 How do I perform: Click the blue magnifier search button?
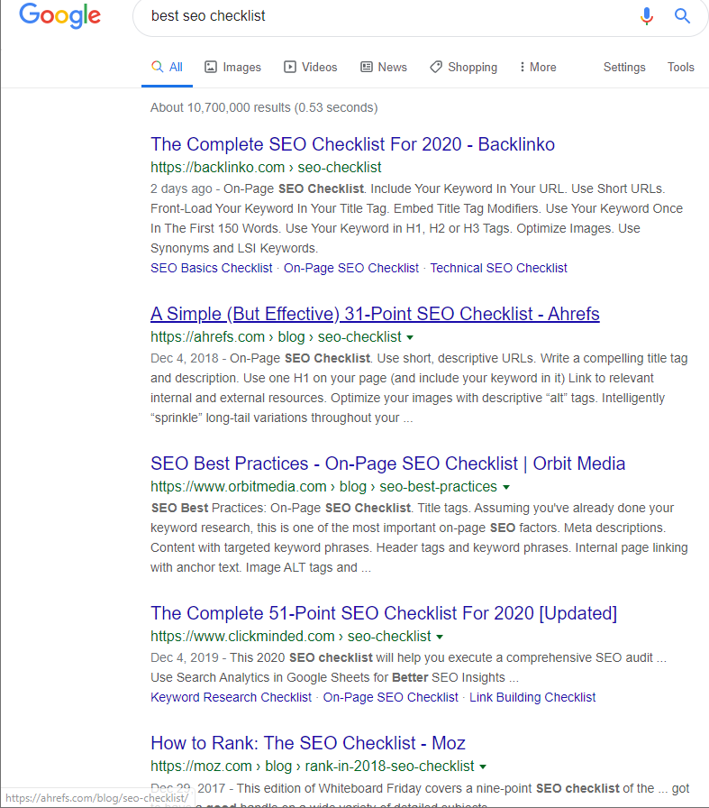pos(682,16)
